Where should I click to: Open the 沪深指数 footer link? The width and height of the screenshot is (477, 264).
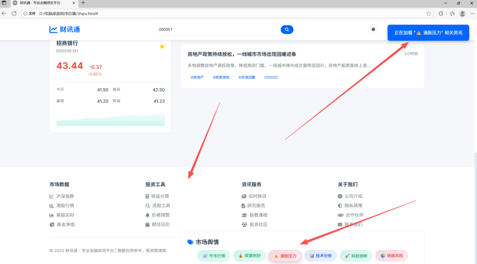pos(65,196)
